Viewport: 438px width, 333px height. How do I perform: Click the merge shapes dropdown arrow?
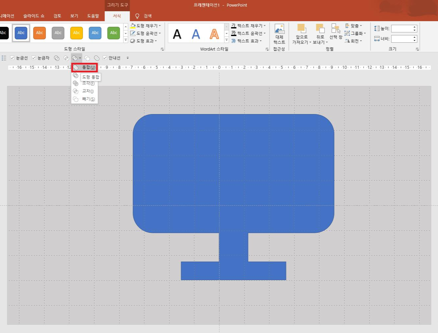coord(80,58)
